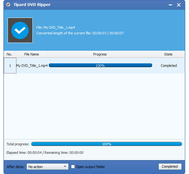Click the Completed state of the file row
The image size is (189, 174).
point(169,66)
